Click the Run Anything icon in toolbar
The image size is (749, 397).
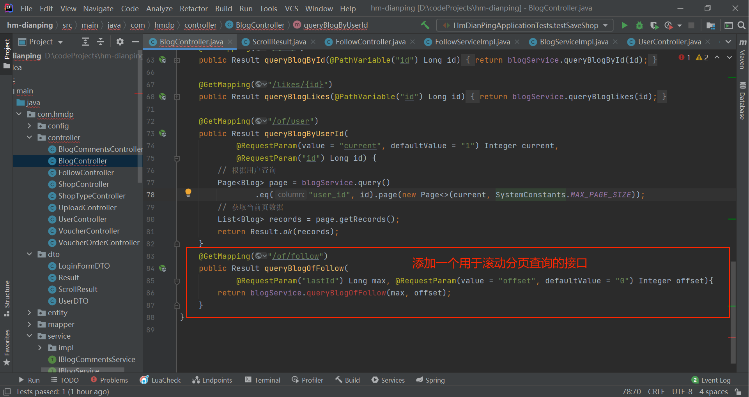tap(728, 25)
